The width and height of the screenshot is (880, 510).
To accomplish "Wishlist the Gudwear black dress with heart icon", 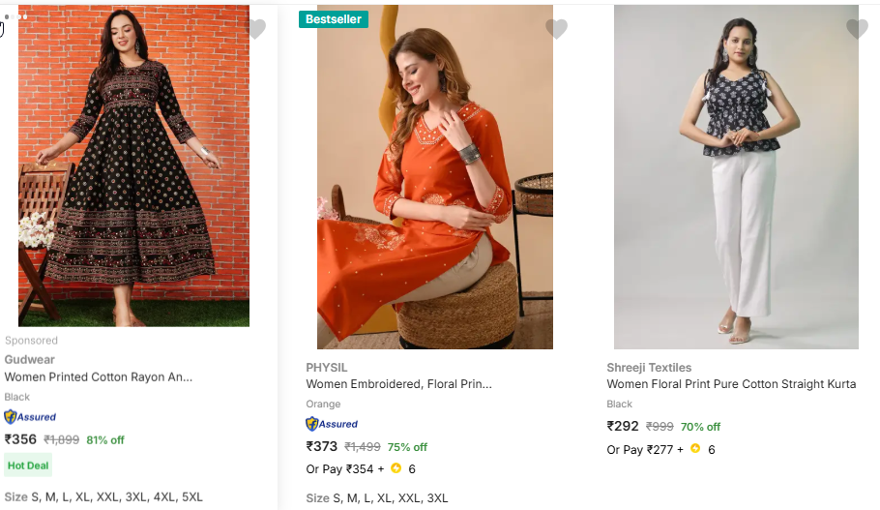I will point(255,29).
